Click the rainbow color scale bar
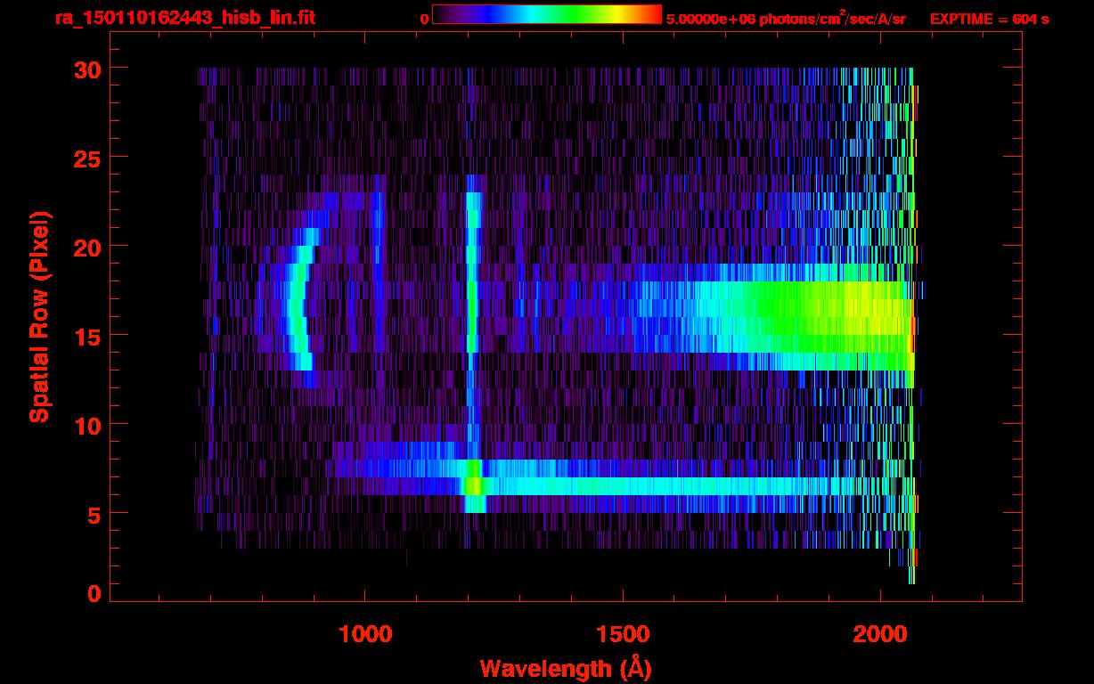Viewport: 1094px width, 684px height. click(x=547, y=14)
